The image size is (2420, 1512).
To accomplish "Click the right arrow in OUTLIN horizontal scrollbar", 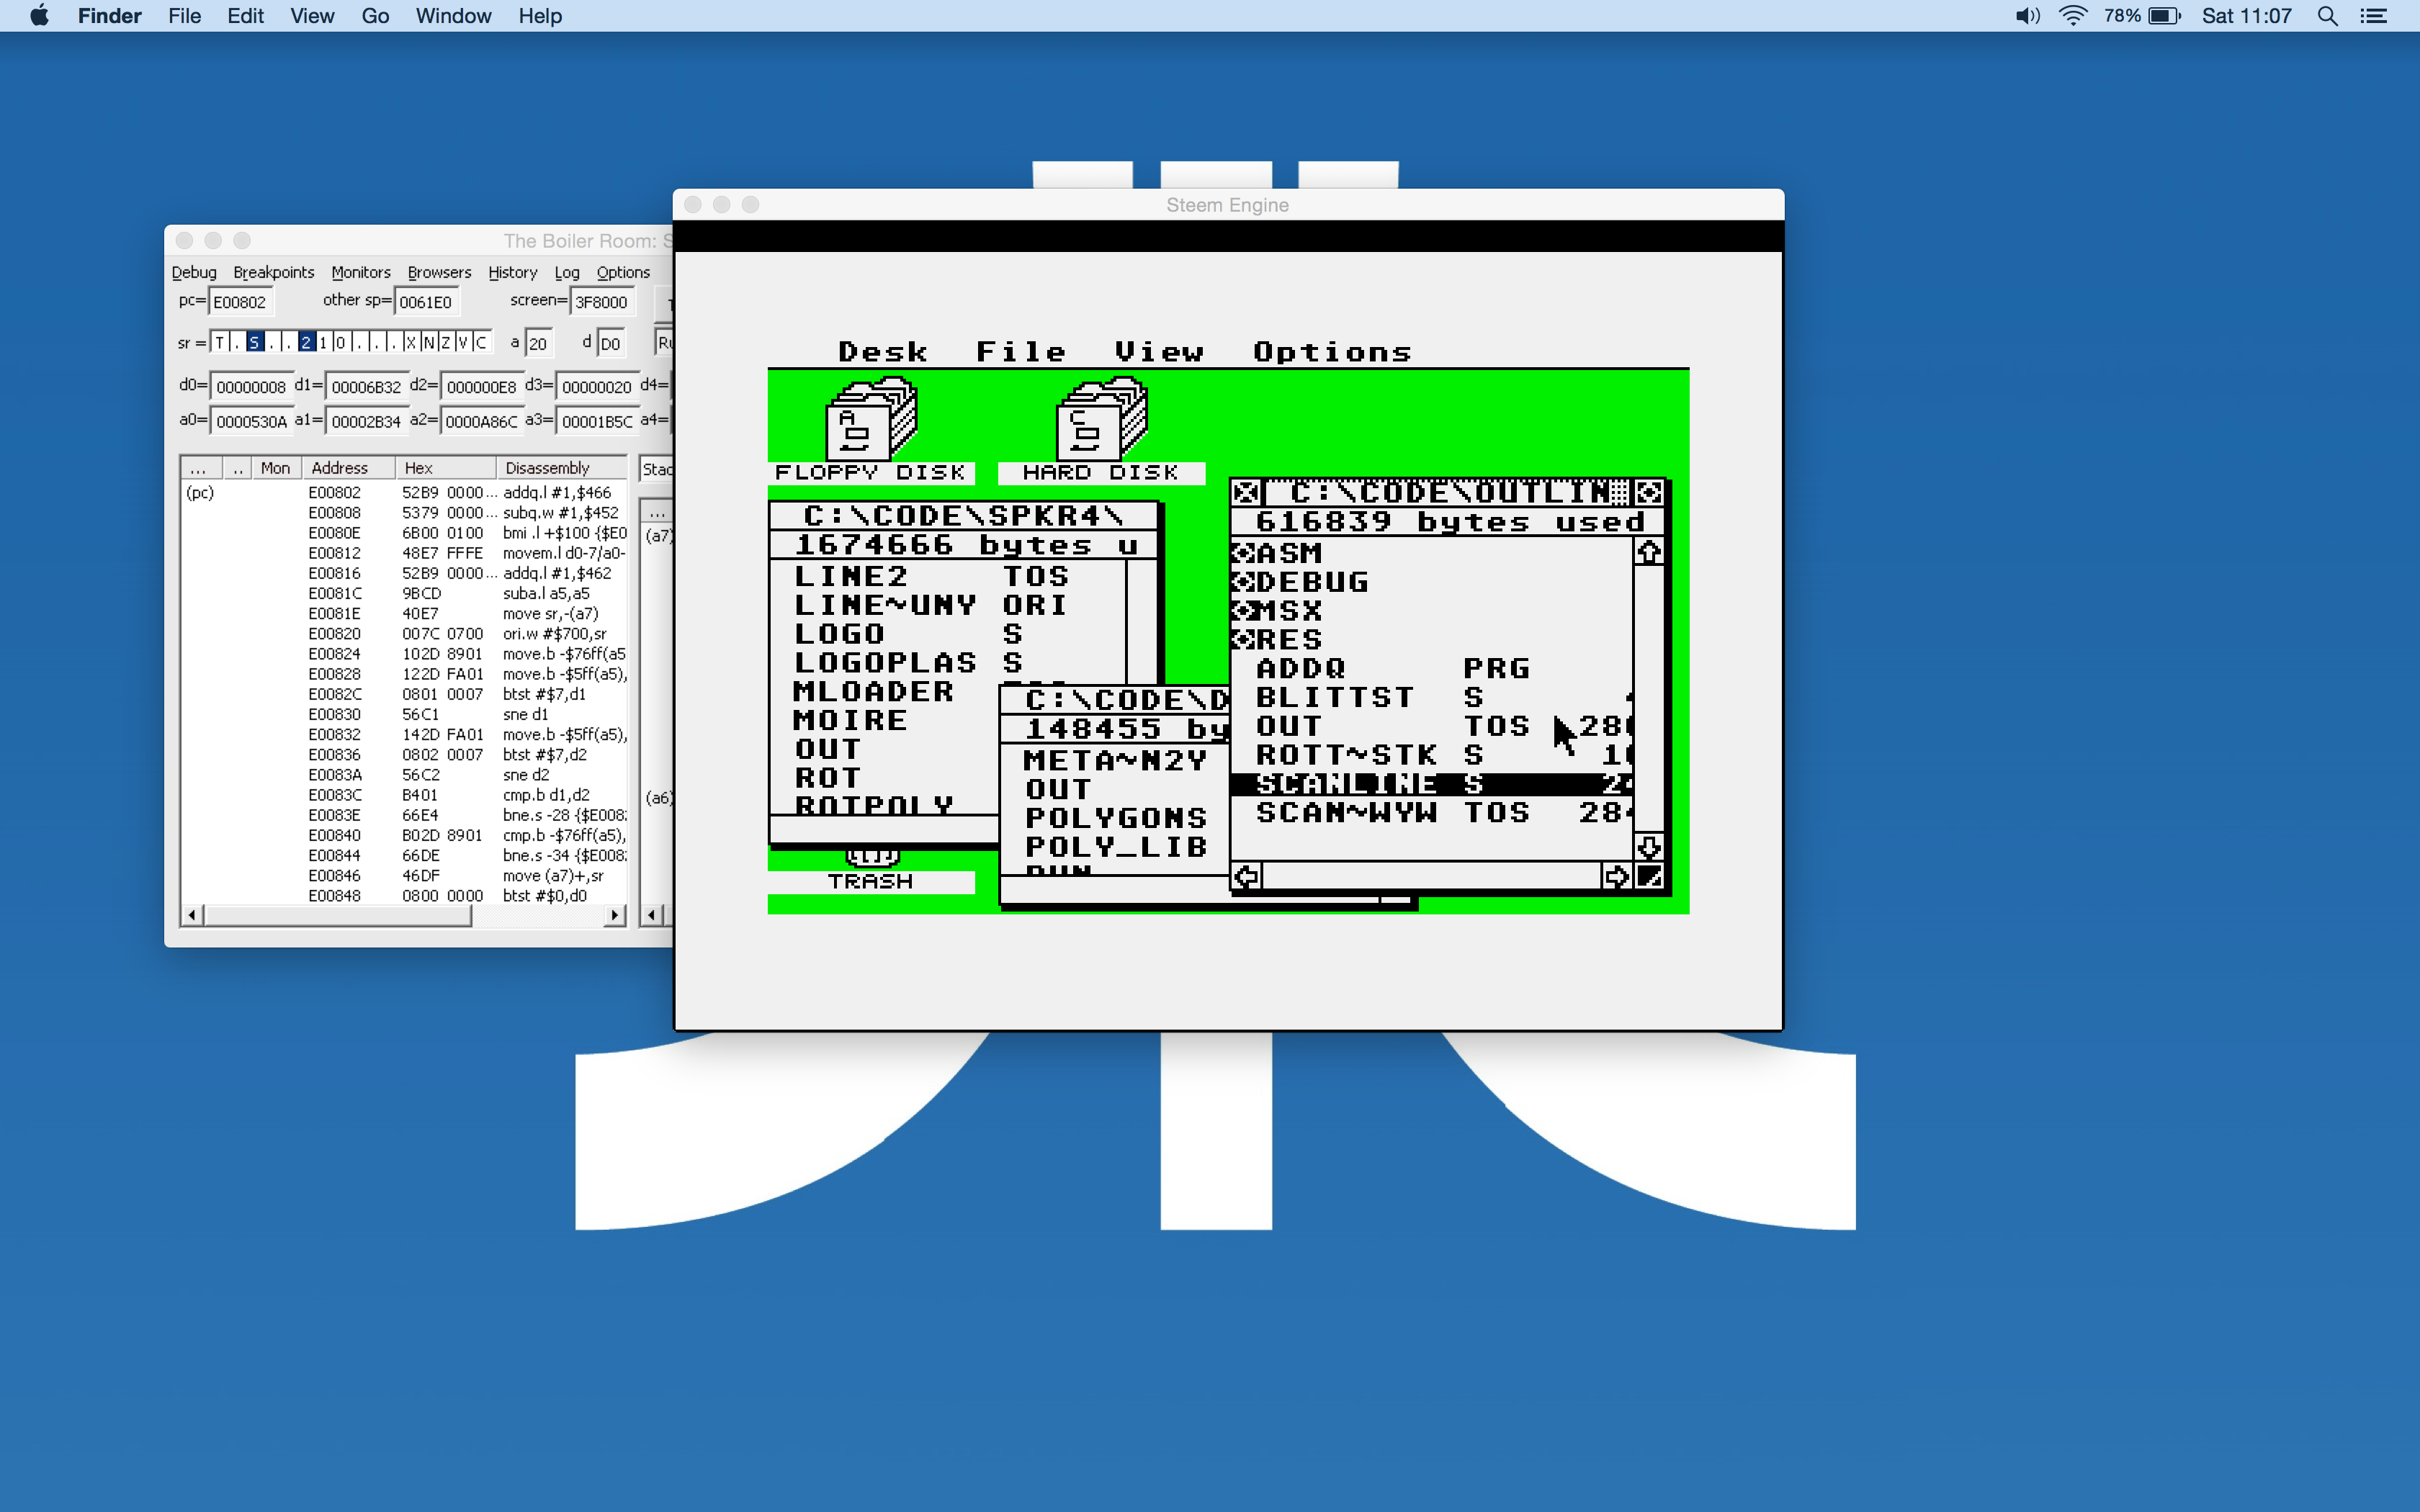I will [x=1616, y=877].
